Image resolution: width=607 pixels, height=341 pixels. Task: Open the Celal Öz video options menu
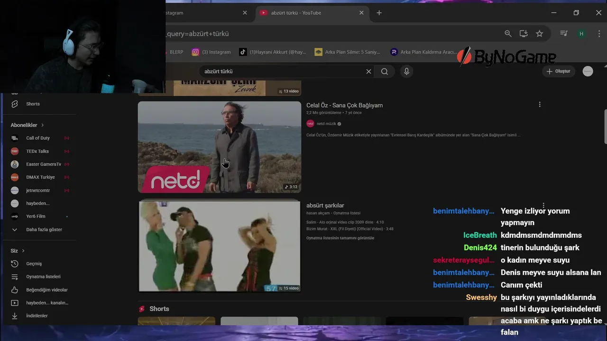[540, 104]
